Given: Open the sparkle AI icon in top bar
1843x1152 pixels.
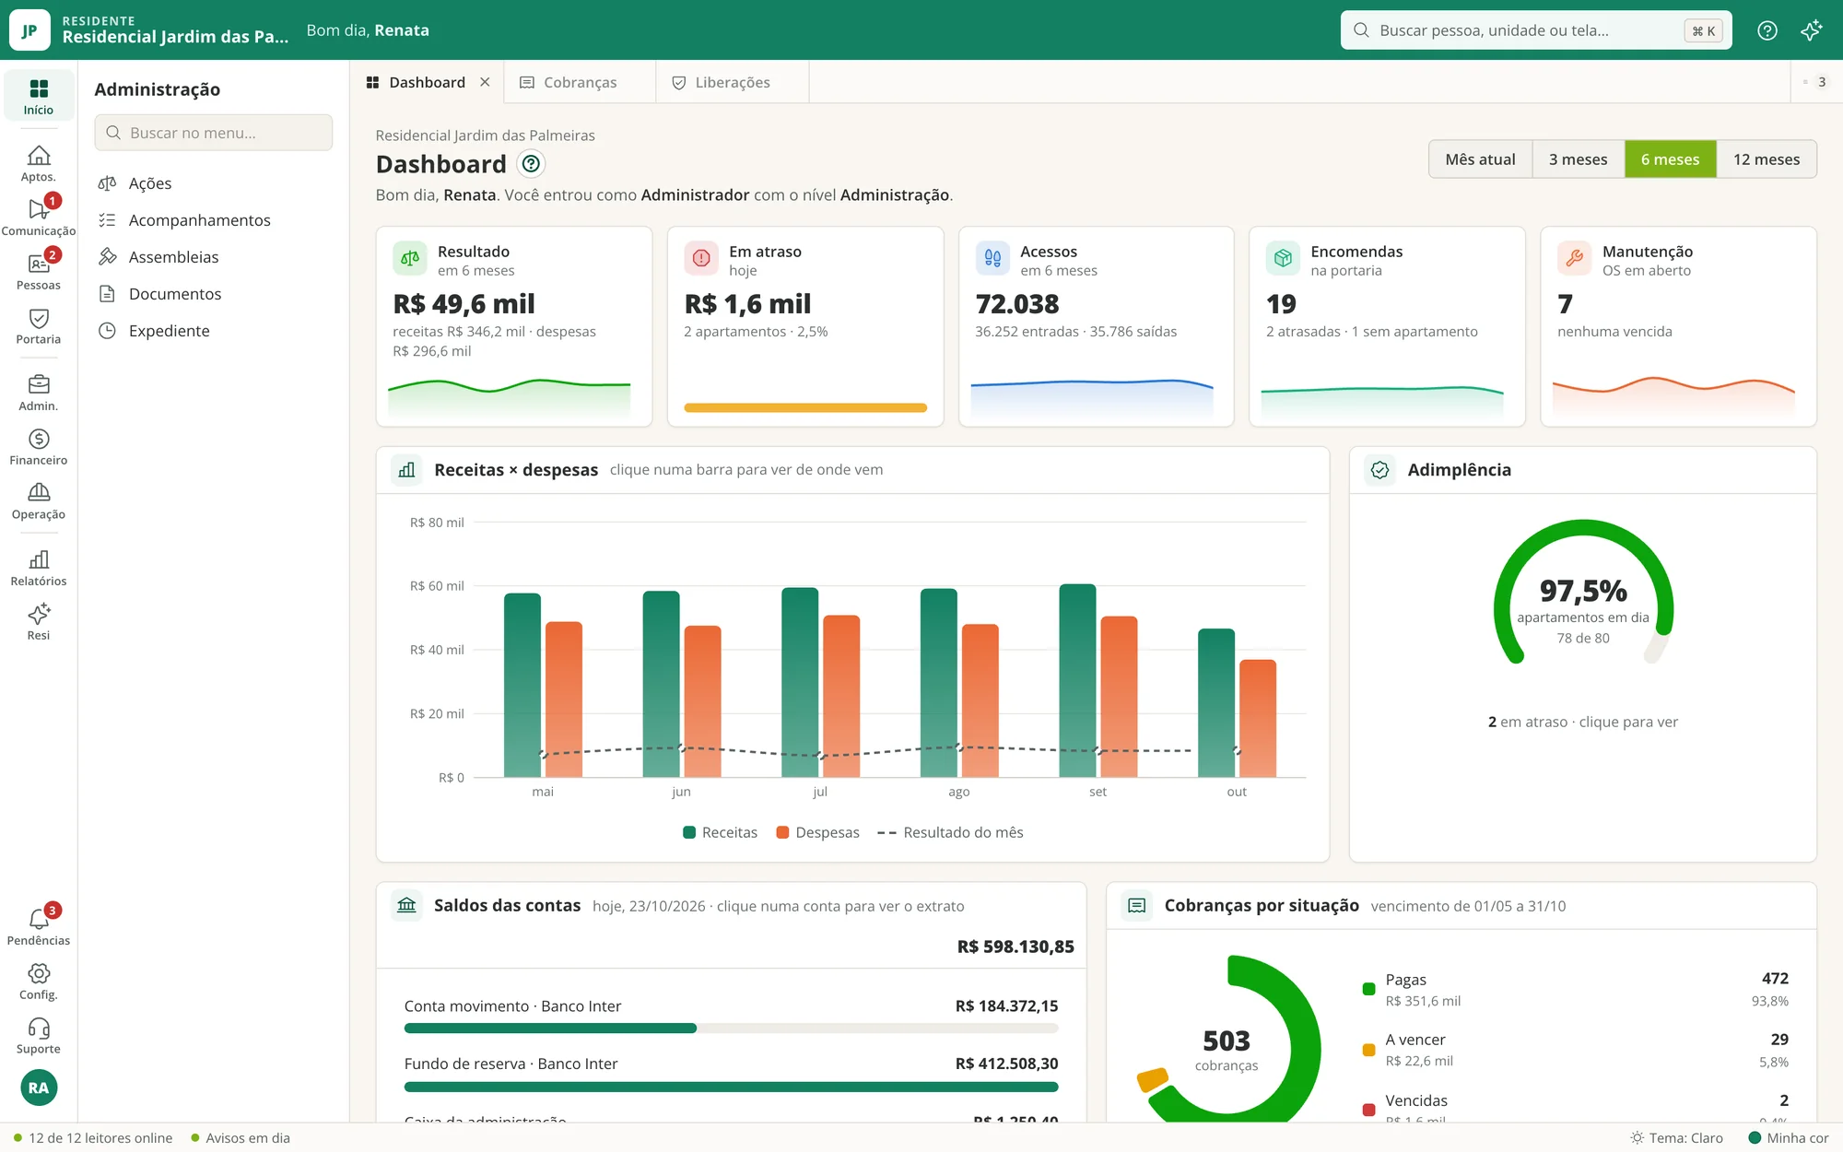Looking at the screenshot, I should pyautogui.click(x=1811, y=30).
